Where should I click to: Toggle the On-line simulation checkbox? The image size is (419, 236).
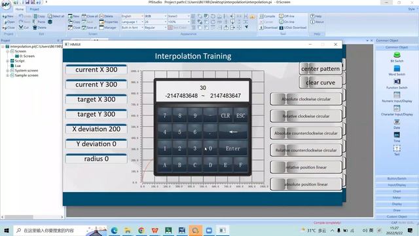(287, 22)
